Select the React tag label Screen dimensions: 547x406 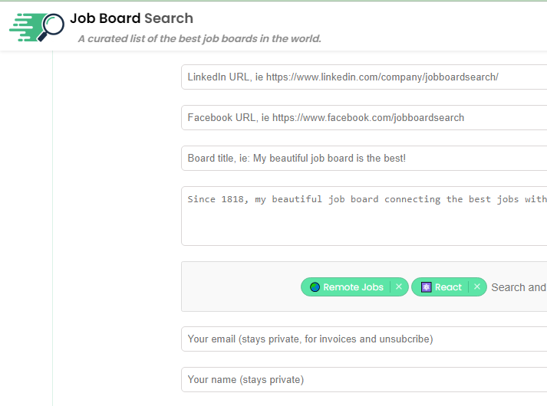pos(448,287)
